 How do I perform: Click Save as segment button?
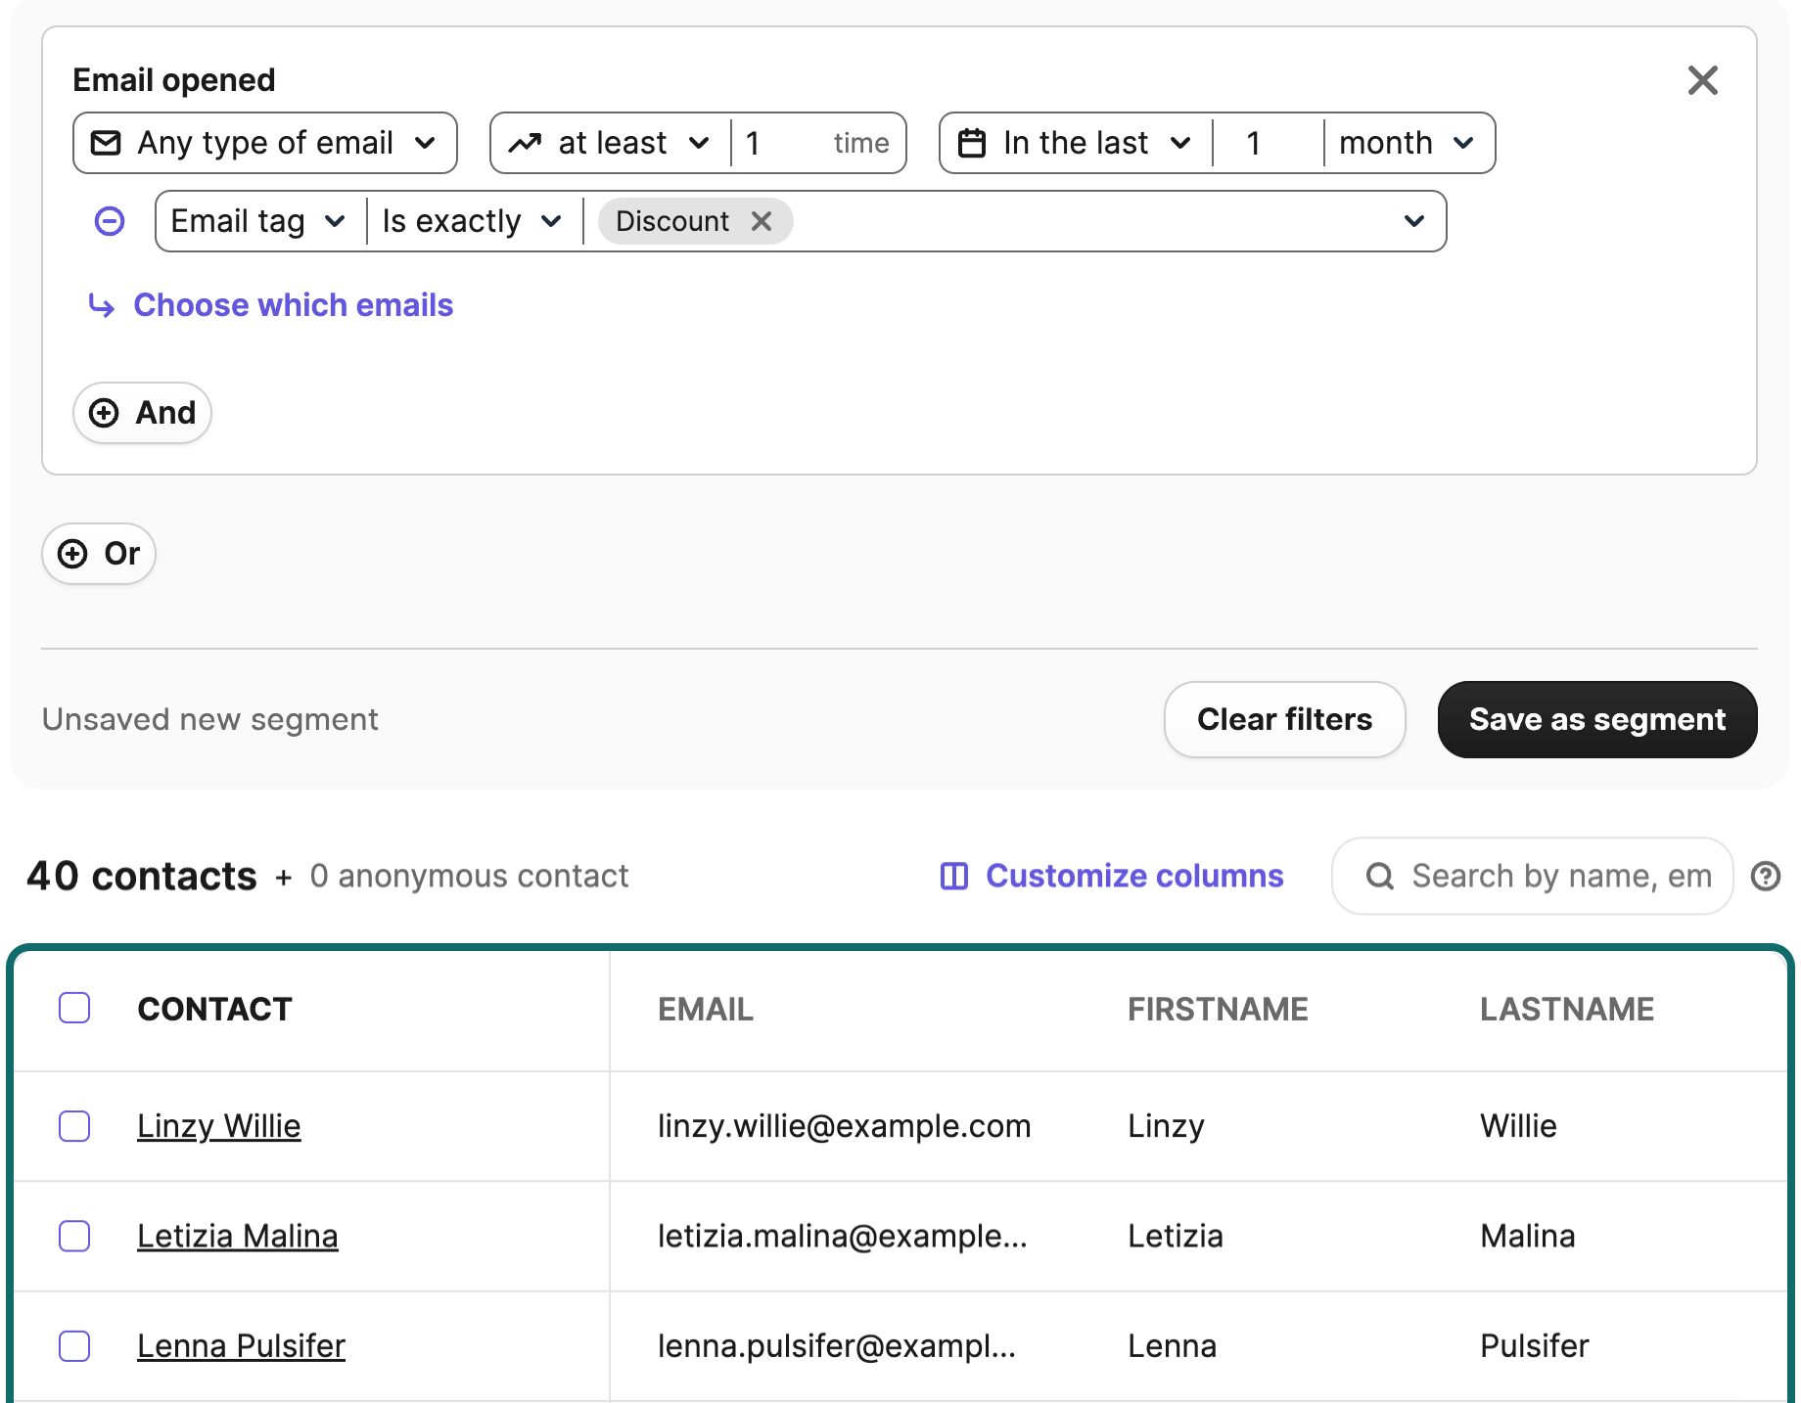coord(1596,719)
